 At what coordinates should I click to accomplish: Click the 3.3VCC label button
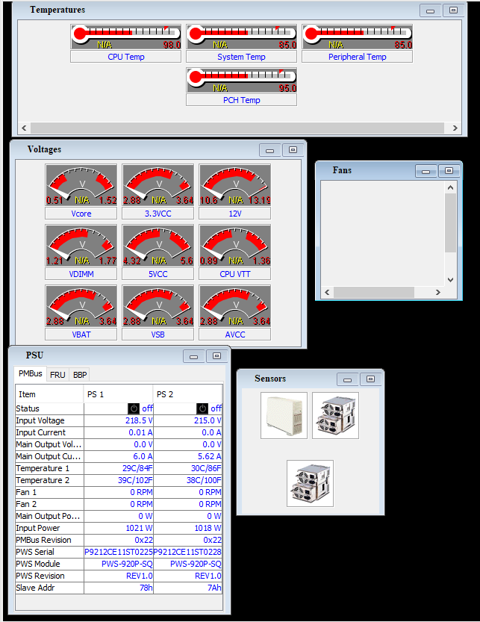pos(158,214)
